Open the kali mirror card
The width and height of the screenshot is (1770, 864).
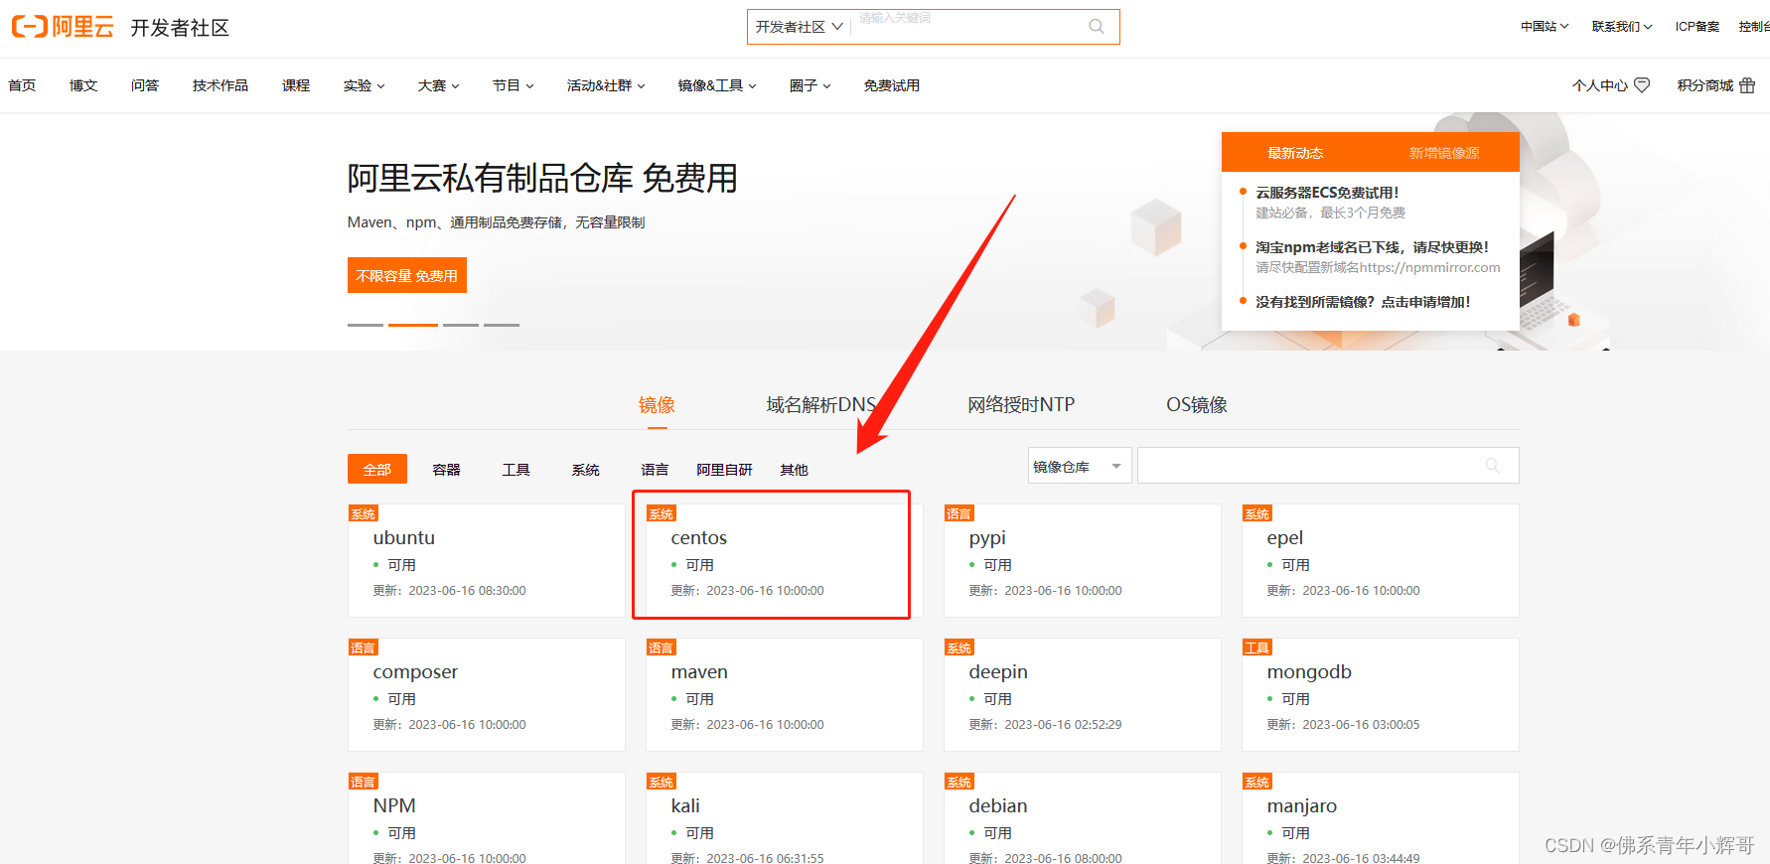(x=785, y=818)
